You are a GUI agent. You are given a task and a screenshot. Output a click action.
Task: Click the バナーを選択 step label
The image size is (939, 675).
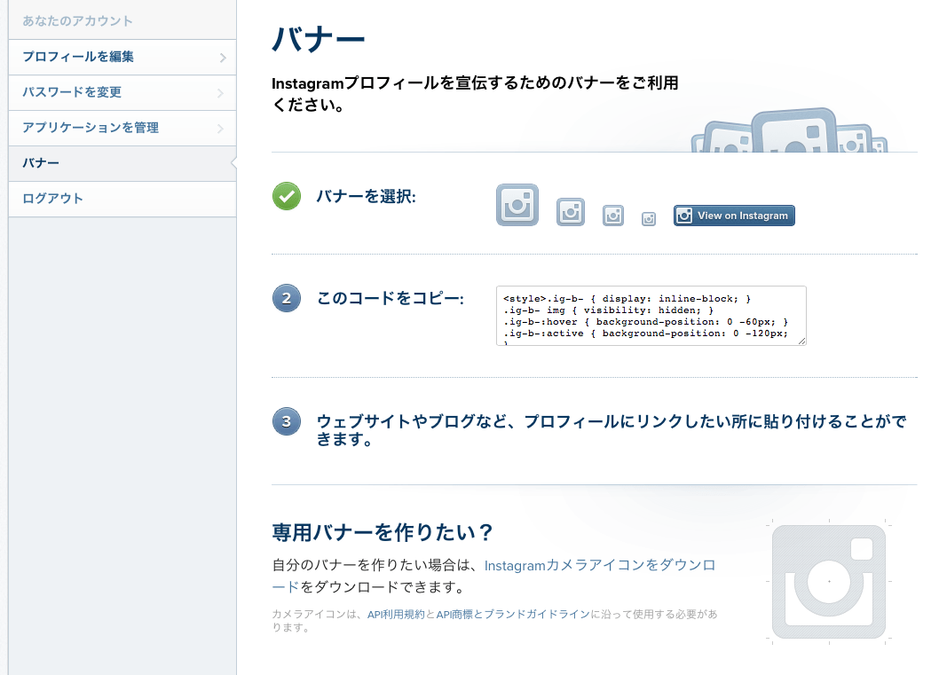click(x=366, y=196)
